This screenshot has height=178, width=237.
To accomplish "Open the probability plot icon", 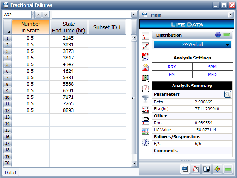I will point(146,46).
